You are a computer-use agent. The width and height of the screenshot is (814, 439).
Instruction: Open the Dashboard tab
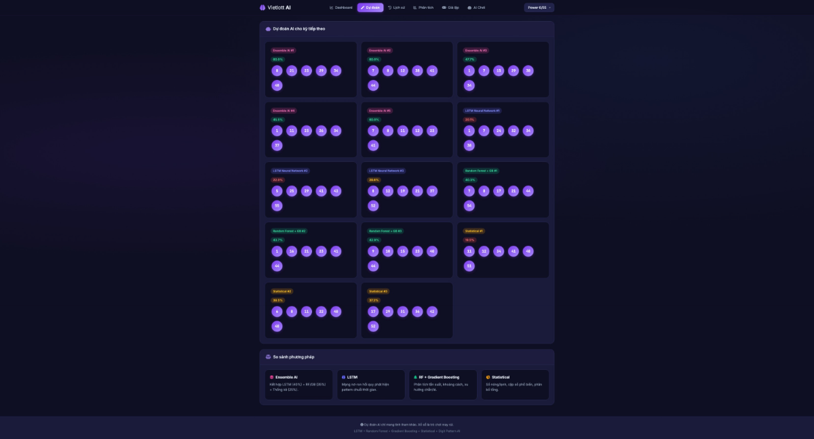(341, 7)
